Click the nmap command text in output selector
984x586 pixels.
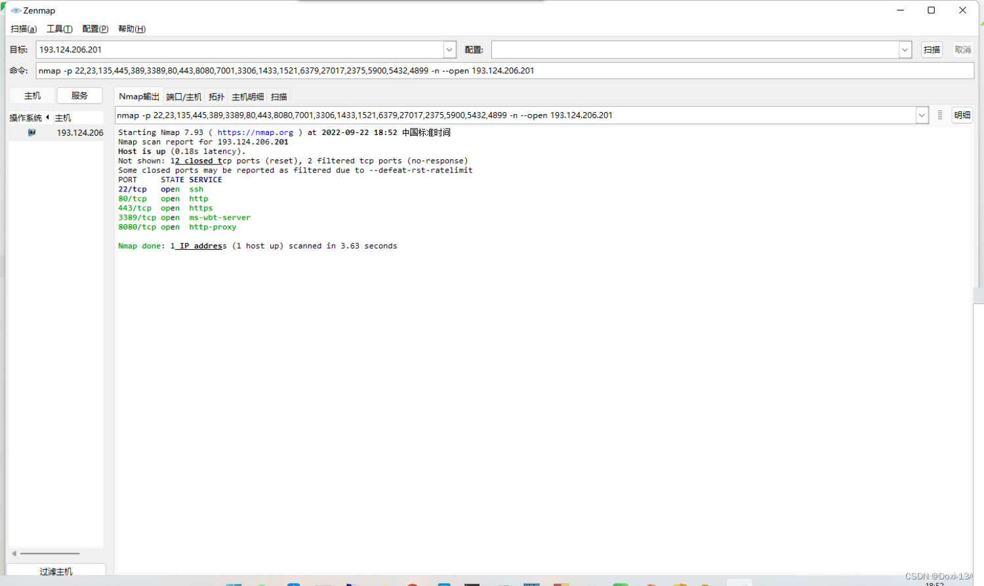tap(365, 115)
